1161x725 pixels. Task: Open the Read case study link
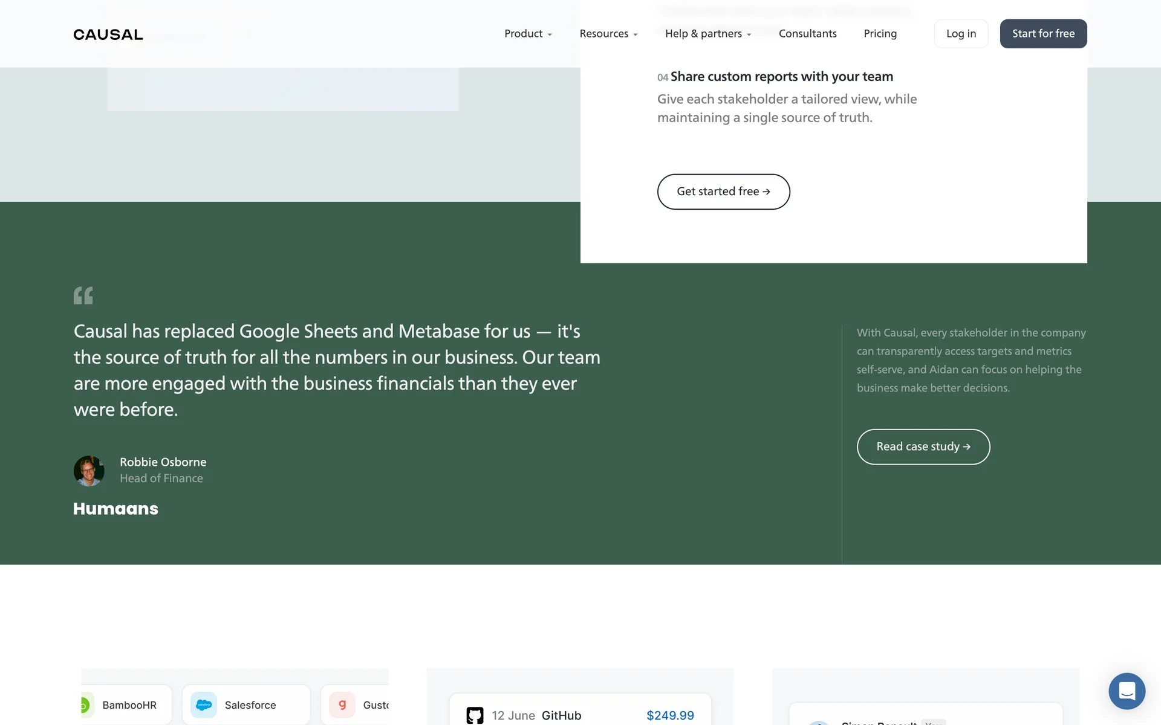click(x=923, y=446)
